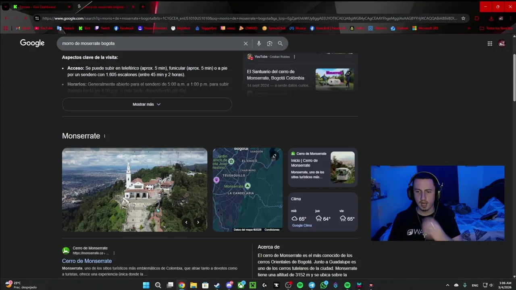Open the Logitech G HUB taskbar icon
Image resolution: width=516 pixels, height=290 pixels.
pos(264,285)
